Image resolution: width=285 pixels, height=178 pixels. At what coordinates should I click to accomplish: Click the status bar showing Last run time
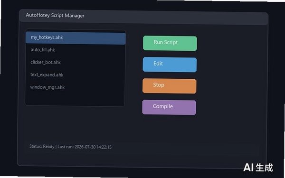pyautogui.click(x=142, y=148)
